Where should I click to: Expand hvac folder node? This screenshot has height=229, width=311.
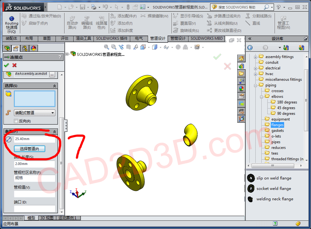coord(255,74)
